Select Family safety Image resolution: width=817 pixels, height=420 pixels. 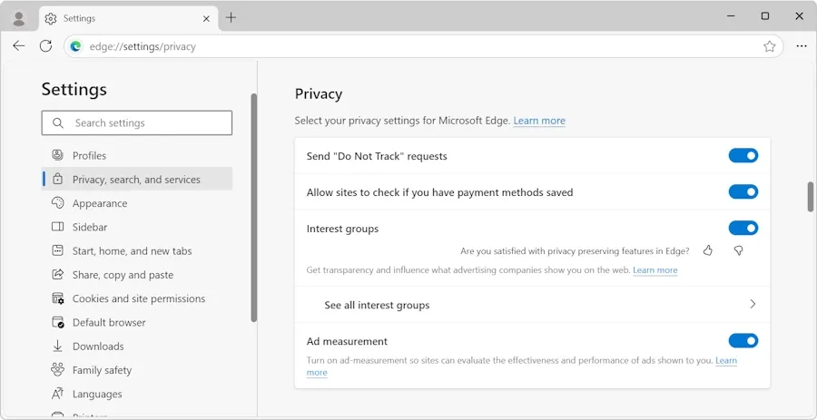click(136, 370)
